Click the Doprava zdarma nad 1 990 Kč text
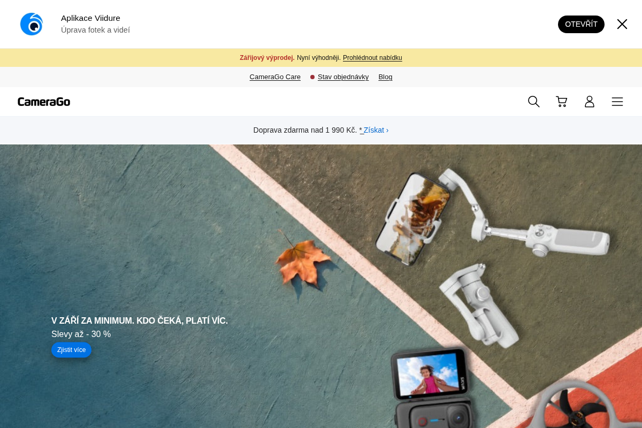This screenshot has width=642, height=428. pos(305,130)
